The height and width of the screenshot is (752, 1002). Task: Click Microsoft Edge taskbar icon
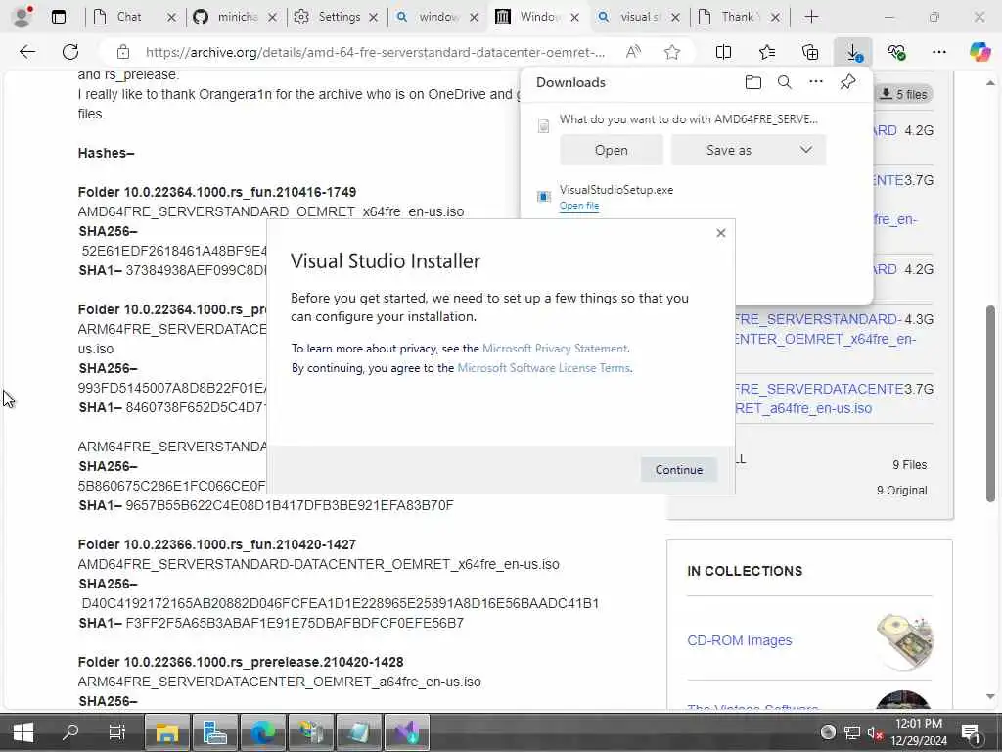(263, 732)
